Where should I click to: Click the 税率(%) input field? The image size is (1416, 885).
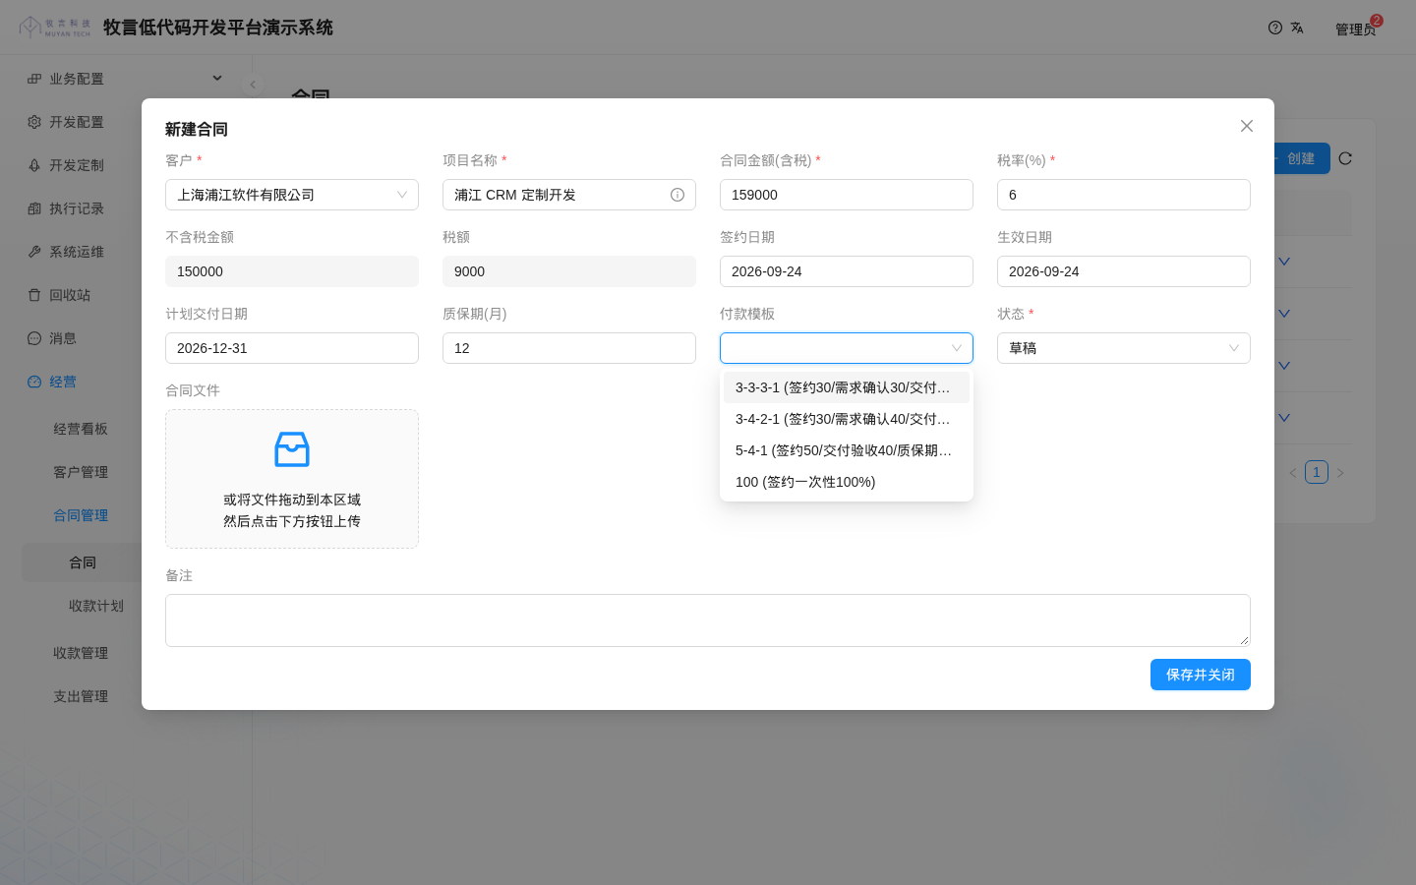coord(1124,195)
